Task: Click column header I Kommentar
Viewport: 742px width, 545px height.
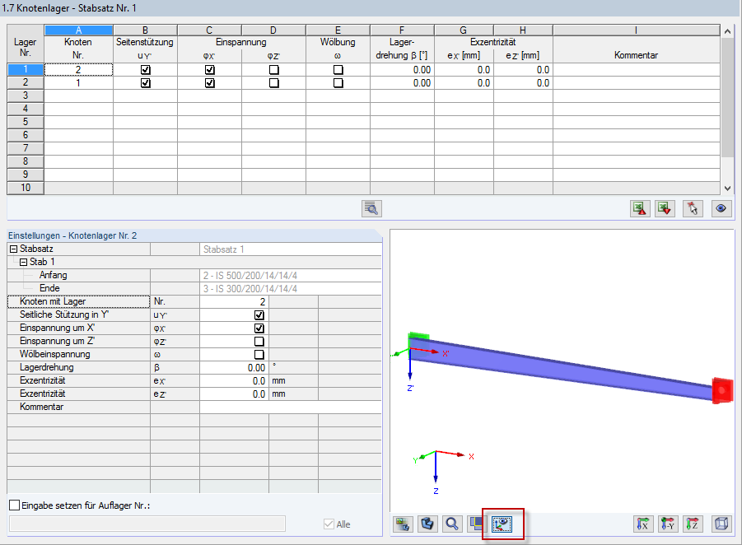Action: (x=636, y=30)
